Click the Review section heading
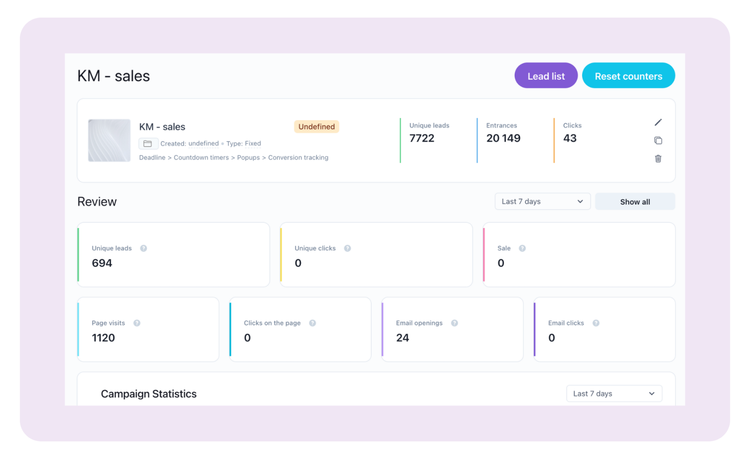The width and height of the screenshot is (750, 459). click(97, 202)
